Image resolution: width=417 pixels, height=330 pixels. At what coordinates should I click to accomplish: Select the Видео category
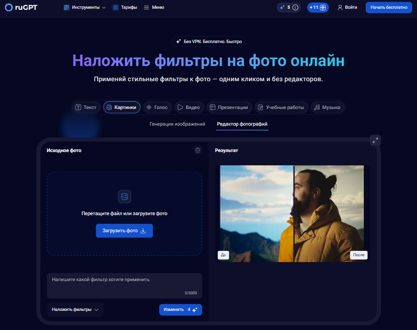[x=188, y=107]
